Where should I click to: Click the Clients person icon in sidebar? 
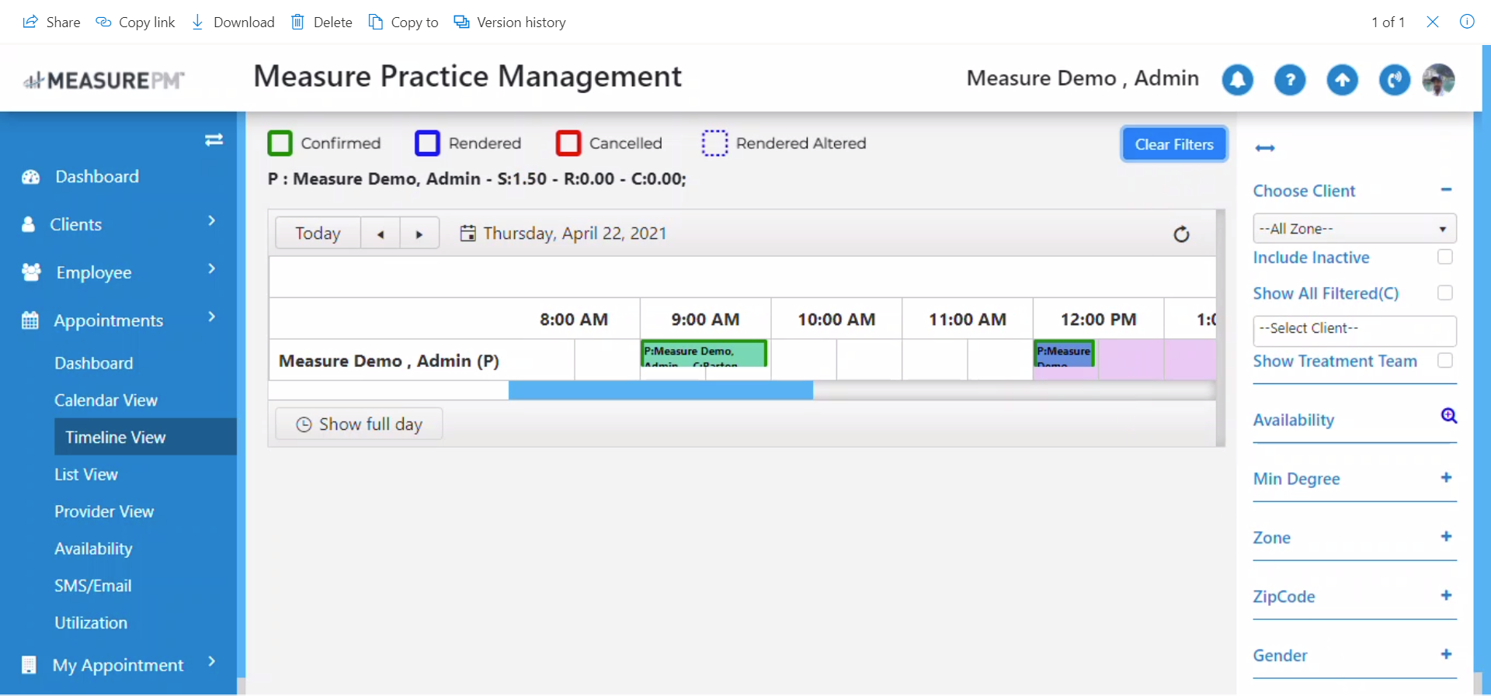28,224
